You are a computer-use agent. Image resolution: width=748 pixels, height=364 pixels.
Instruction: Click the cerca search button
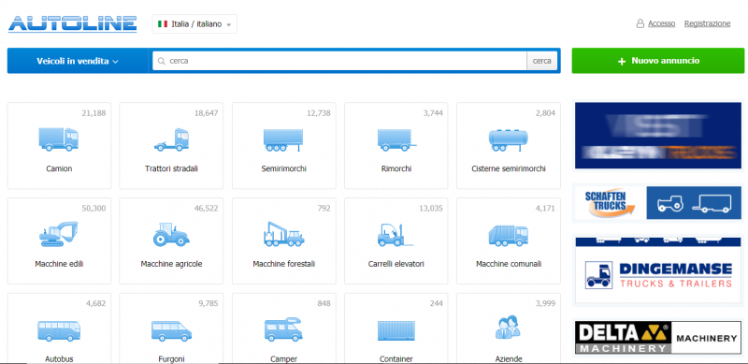click(x=542, y=61)
